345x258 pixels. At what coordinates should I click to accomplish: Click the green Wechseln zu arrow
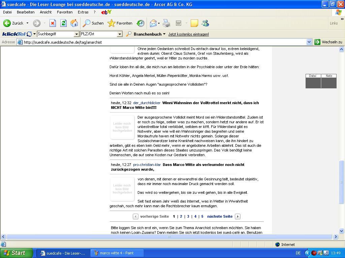[317, 42]
